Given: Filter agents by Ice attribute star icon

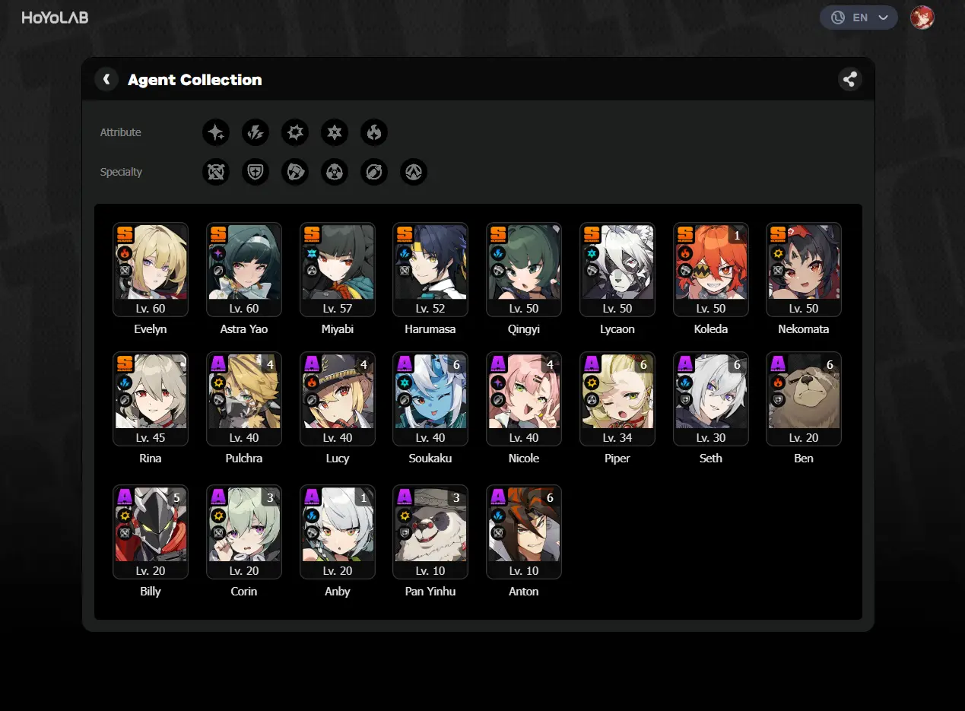Looking at the screenshot, I should pos(335,132).
